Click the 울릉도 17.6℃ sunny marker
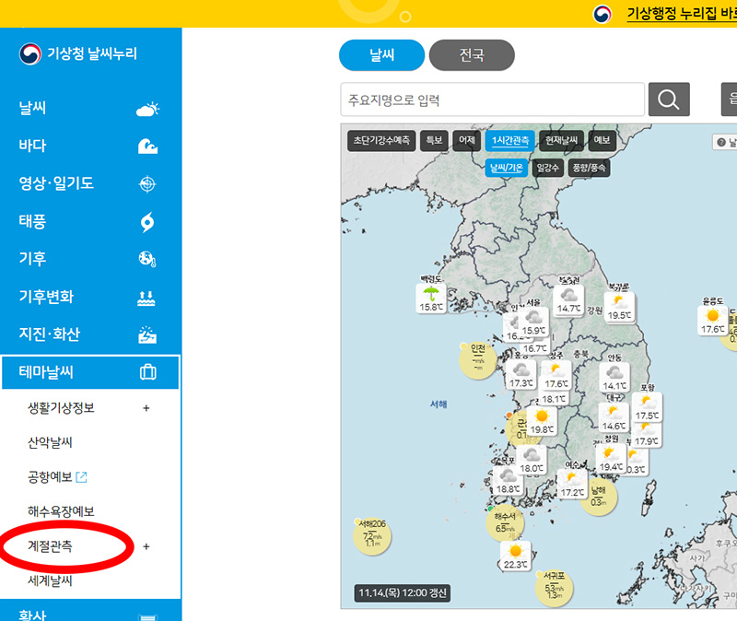 click(712, 320)
